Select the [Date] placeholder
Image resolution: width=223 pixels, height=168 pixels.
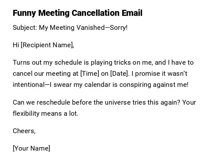(x=119, y=74)
